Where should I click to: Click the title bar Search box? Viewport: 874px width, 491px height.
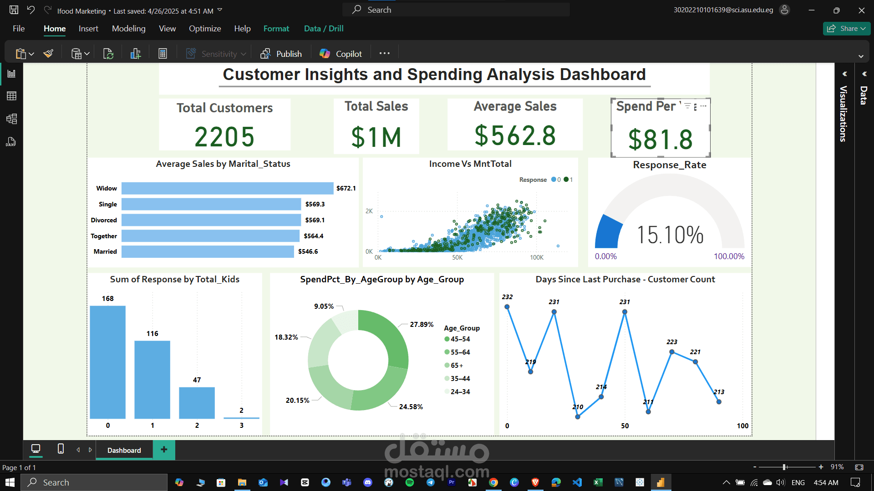(456, 10)
